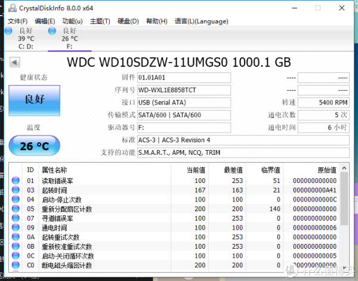Screen dimensions: 358x281
Task: Click the standard field ACS-3 Revision 4
Action: (243, 140)
